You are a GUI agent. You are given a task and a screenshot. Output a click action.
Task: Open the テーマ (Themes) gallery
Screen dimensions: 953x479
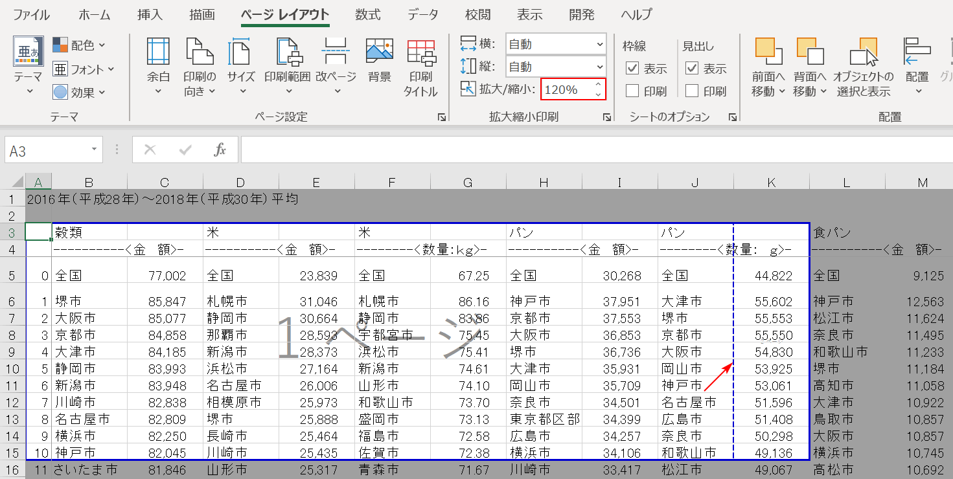pos(29,65)
